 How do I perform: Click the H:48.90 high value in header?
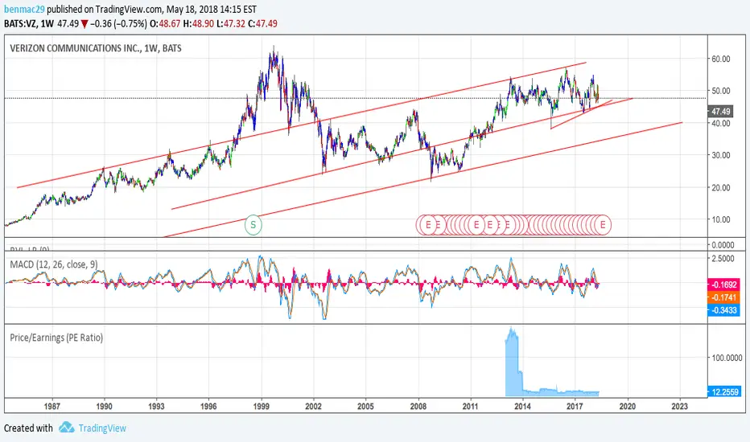[199, 23]
